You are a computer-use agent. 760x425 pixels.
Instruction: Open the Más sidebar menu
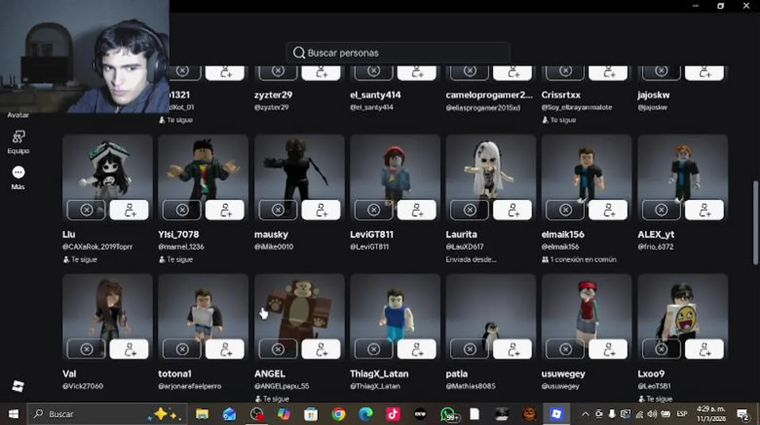[18, 178]
